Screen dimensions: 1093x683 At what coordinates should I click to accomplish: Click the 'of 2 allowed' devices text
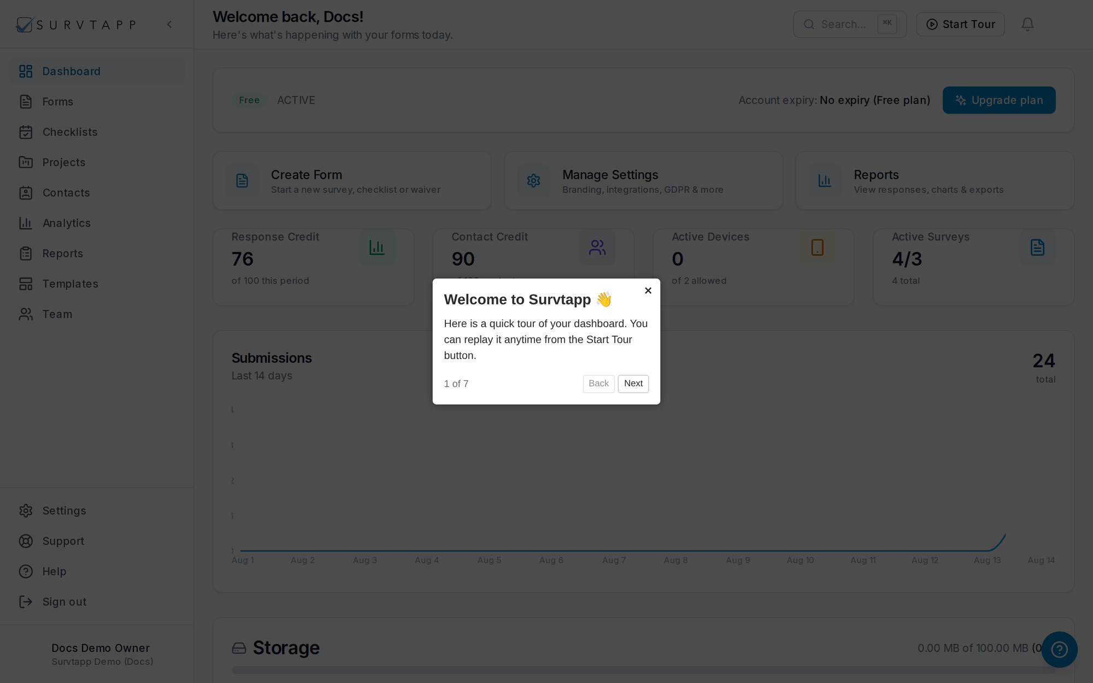pos(699,281)
